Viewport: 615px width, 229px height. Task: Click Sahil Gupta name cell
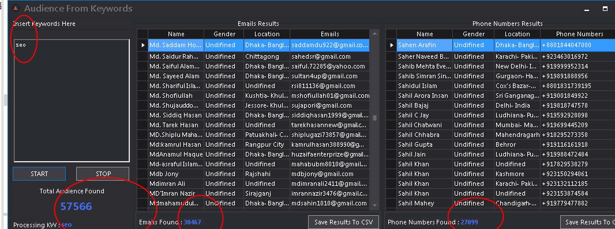(x=425, y=144)
